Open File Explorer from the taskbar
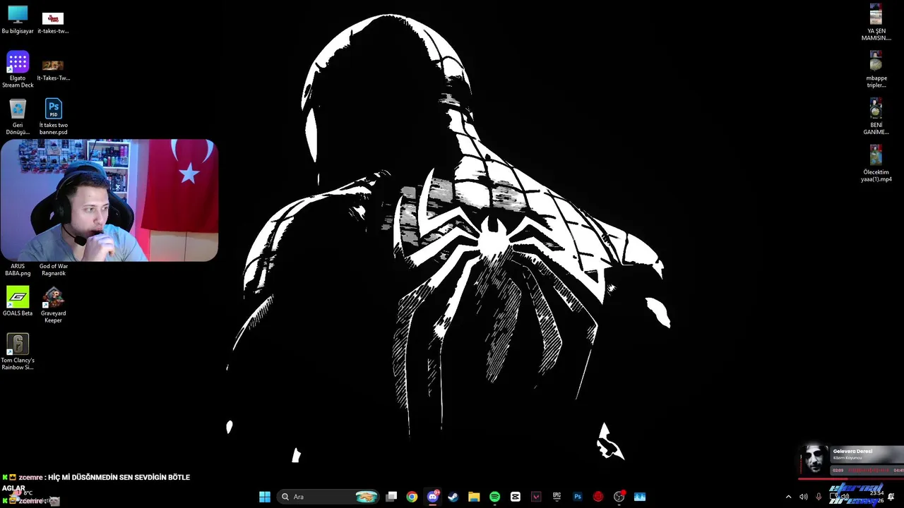904x508 pixels. click(474, 497)
